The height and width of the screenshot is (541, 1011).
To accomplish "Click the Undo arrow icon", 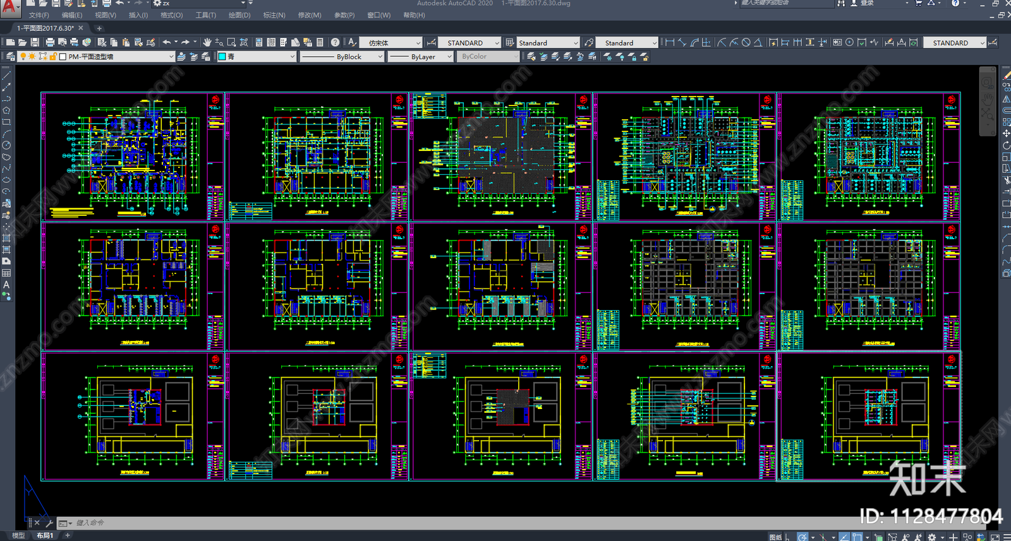I will (166, 42).
